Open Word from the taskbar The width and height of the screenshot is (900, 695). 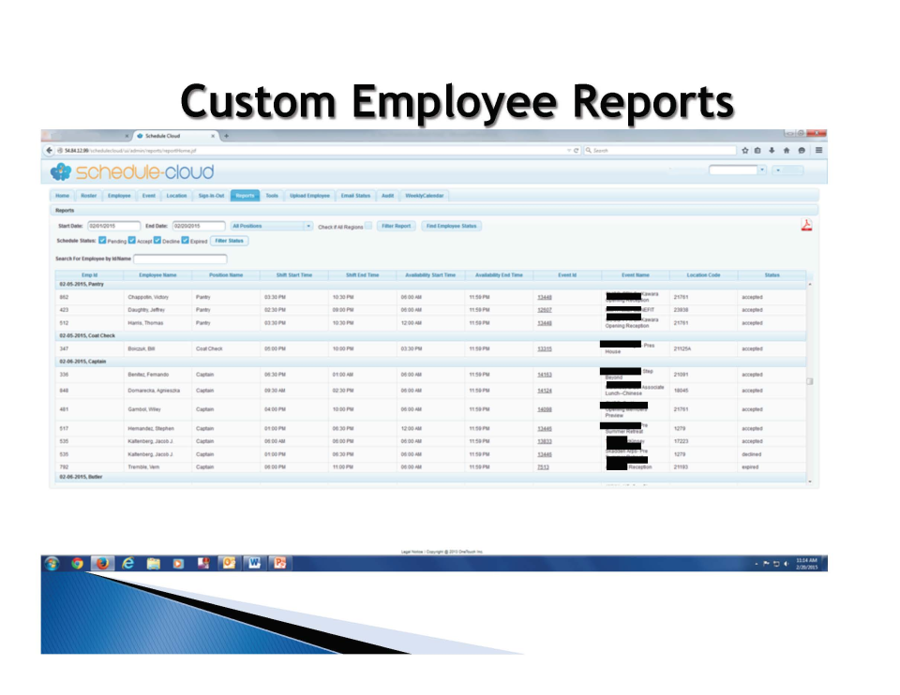[252, 563]
